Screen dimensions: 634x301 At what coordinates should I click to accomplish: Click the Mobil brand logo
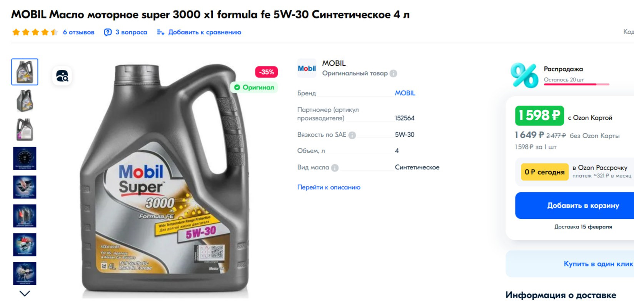(x=307, y=68)
